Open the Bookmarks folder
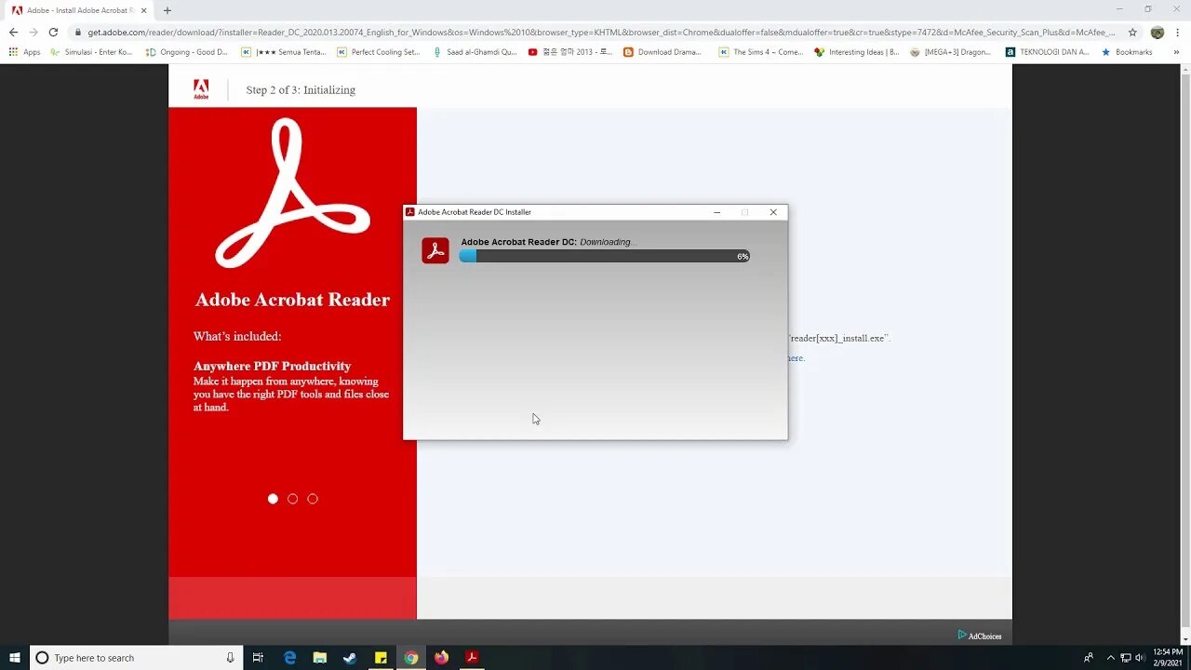This screenshot has width=1191, height=670. click(x=1127, y=52)
